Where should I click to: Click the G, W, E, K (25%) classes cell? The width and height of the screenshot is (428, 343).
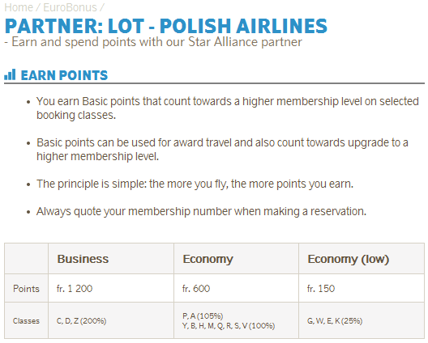pos(335,321)
